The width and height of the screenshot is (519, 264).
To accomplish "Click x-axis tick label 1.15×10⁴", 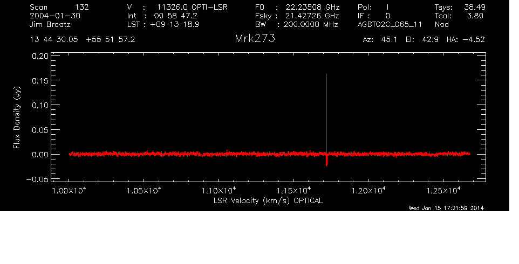I will pyautogui.click(x=293, y=191).
